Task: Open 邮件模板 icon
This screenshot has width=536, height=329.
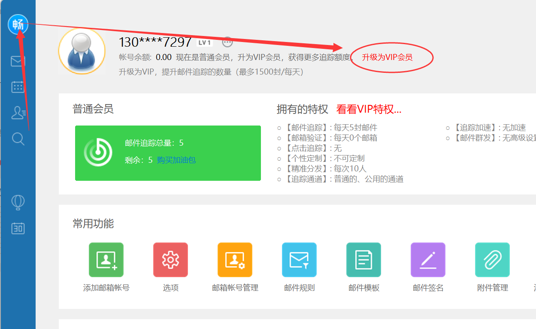Action: pos(363,260)
